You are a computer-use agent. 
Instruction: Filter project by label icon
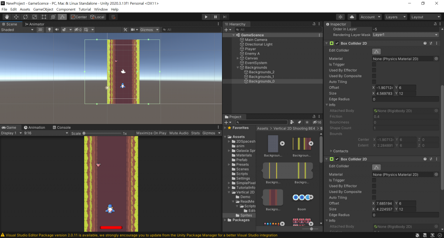[299, 122]
